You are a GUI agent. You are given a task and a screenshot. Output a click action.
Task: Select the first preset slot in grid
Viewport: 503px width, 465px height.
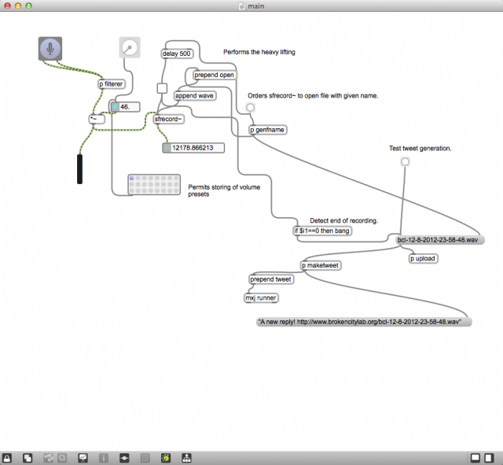[x=132, y=179]
